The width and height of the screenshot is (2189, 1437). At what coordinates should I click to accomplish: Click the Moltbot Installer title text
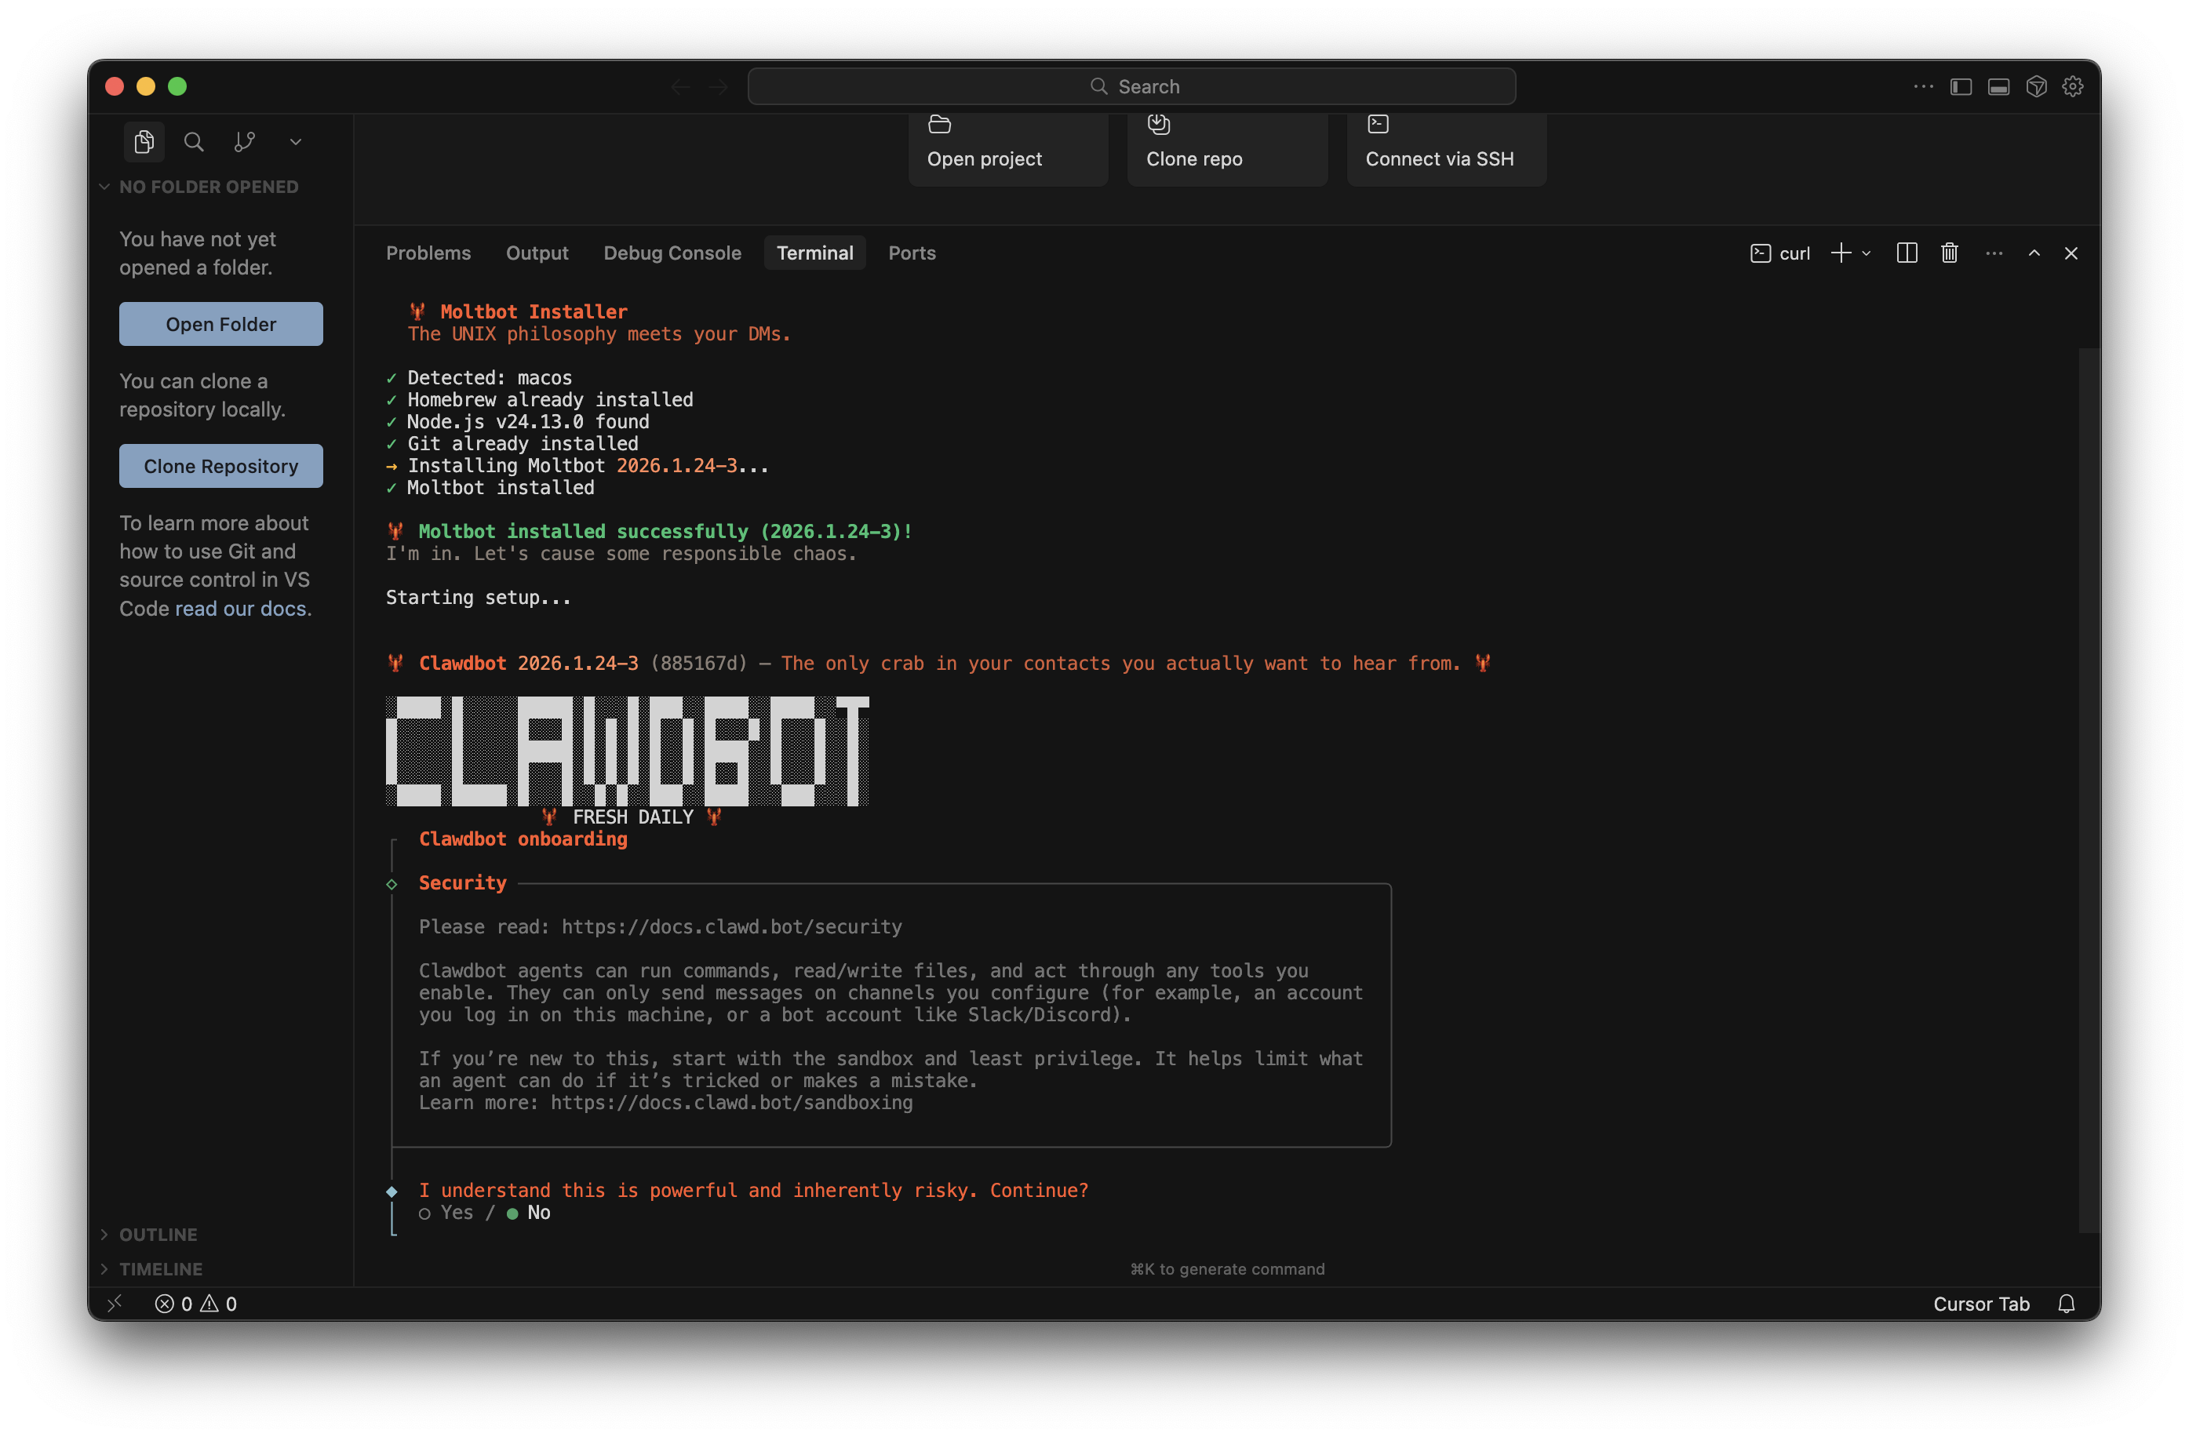pyautogui.click(x=534, y=311)
